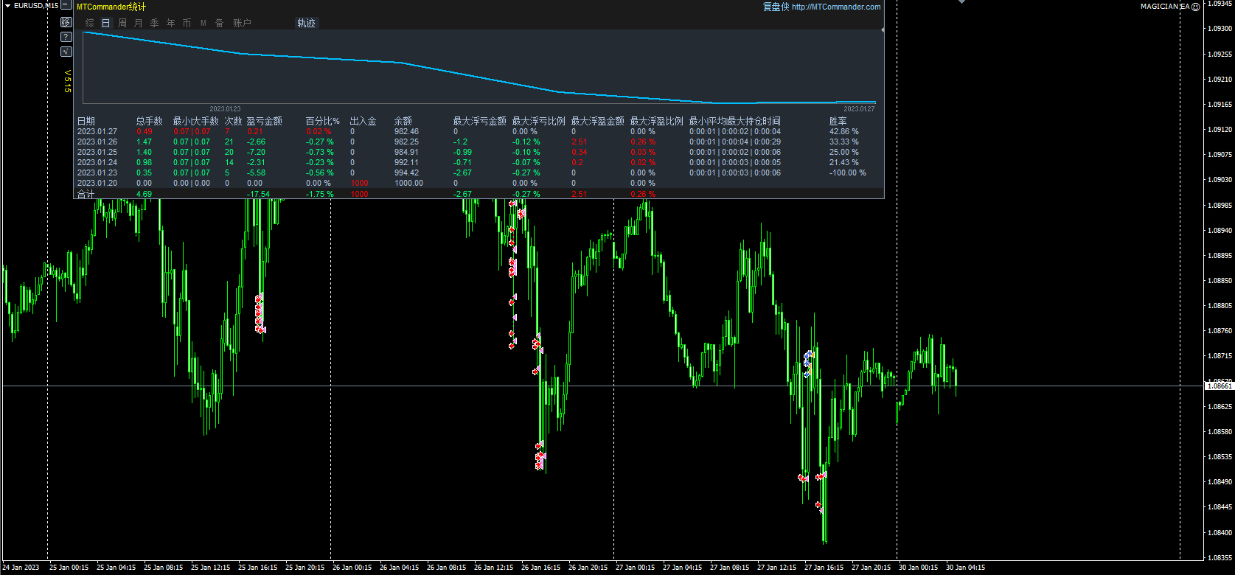
Task: Click the total profit value -17.54
Action: point(258,194)
